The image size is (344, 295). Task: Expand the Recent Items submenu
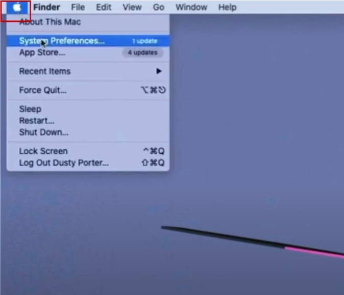[88, 71]
